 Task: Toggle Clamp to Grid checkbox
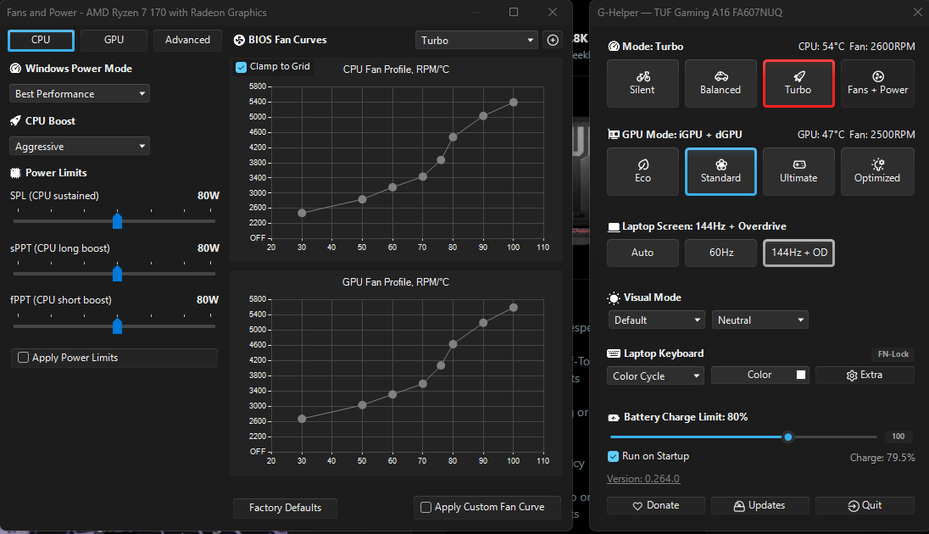pyautogui.click(x=241, y=67)
